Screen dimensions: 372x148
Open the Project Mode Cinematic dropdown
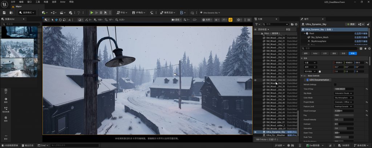coord(343,102)
